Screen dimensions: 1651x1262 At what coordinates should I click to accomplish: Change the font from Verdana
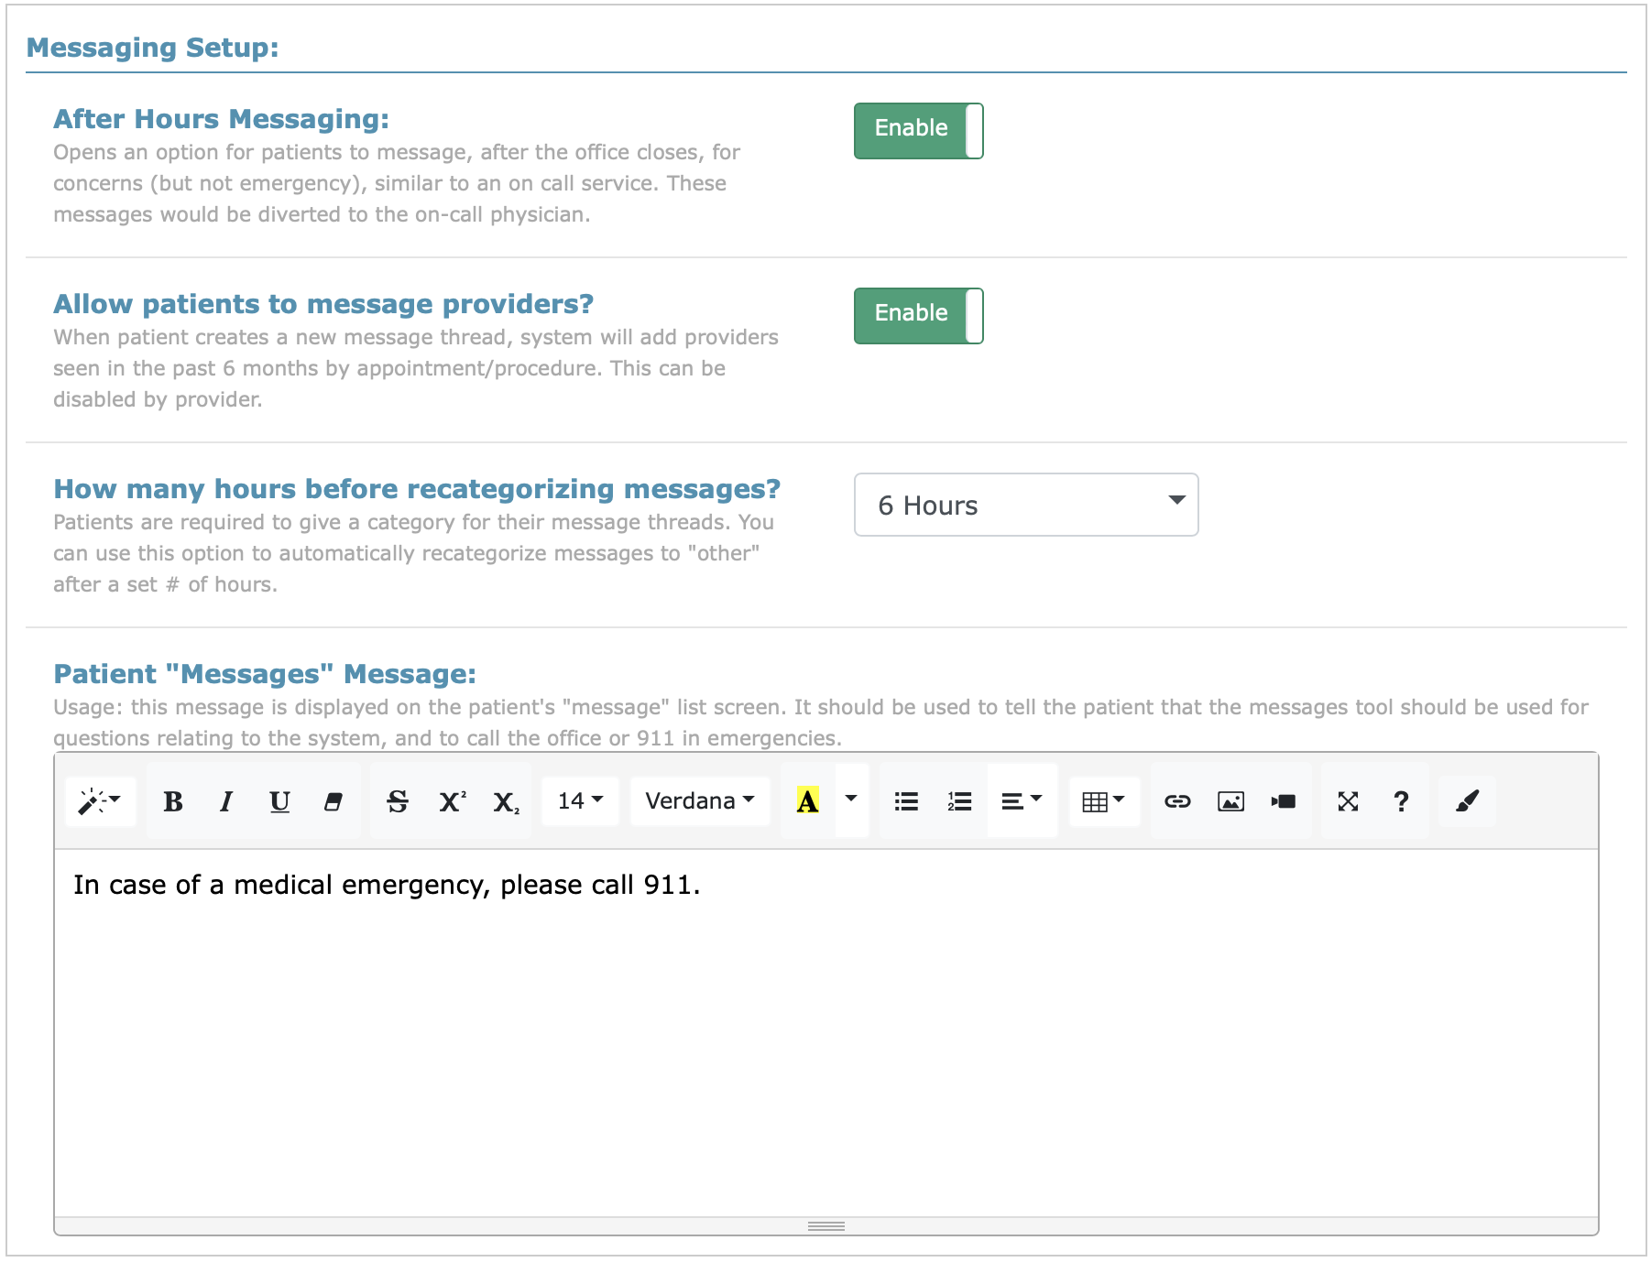tap(698, 800)
